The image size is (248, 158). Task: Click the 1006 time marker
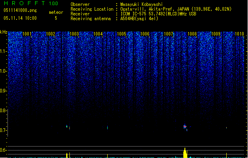click(x=145, y=34)
